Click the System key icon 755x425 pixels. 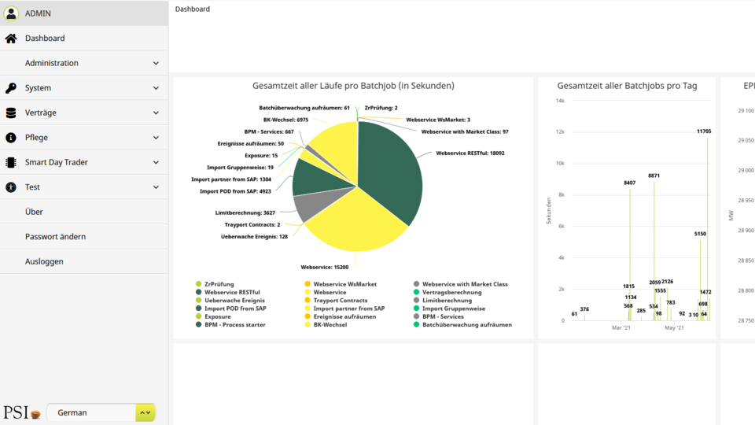pos(11,88)
